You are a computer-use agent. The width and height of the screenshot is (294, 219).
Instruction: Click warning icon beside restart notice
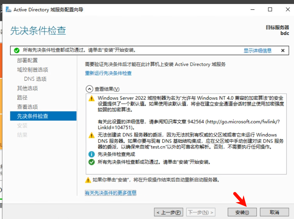[88, 180]
